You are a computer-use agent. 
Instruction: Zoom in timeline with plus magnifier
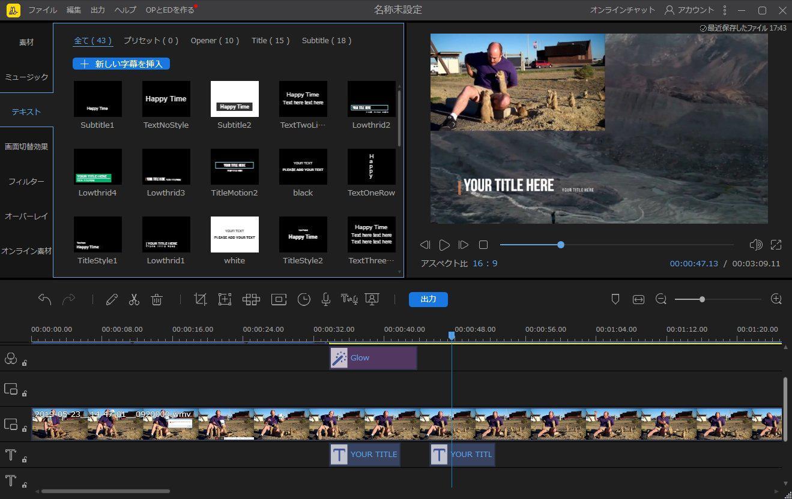pos(776,299)
